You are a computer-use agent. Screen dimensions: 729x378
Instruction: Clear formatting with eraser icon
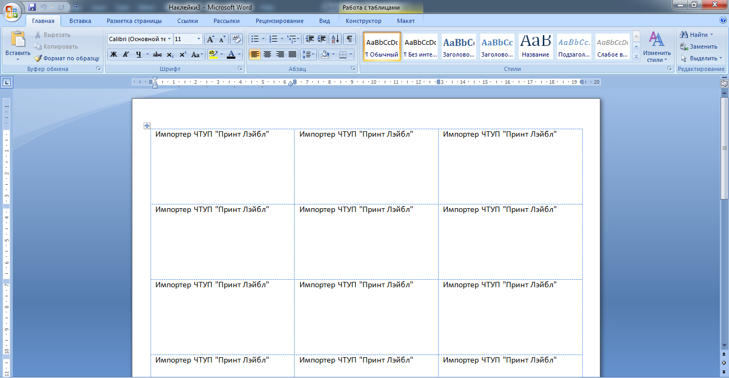point(237,39)
